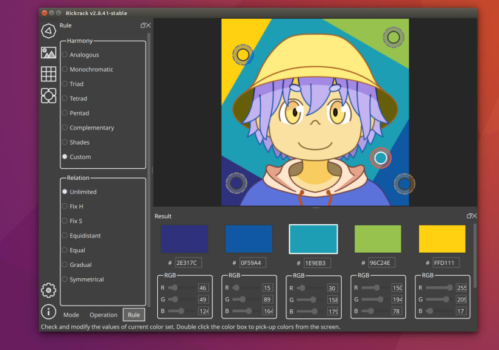Click the FFD111 hex input field
This screenshot has width=499, height=350.
coord(446,263)
